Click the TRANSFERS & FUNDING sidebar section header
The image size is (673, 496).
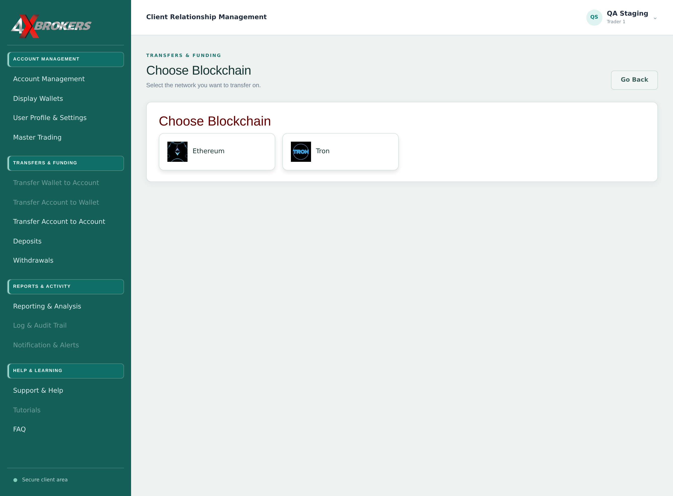66,163
